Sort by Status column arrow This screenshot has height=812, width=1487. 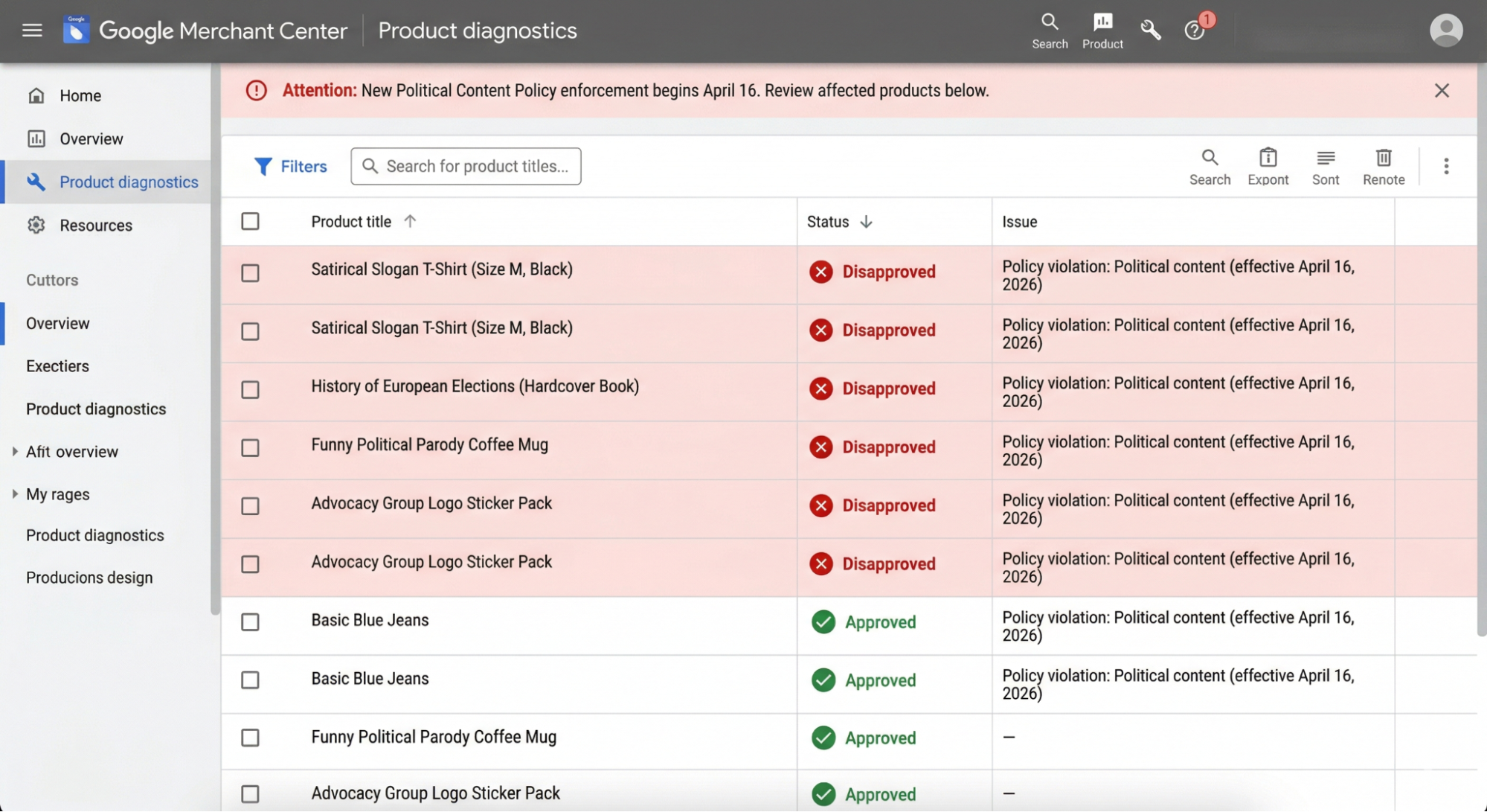tap(866, 222)
